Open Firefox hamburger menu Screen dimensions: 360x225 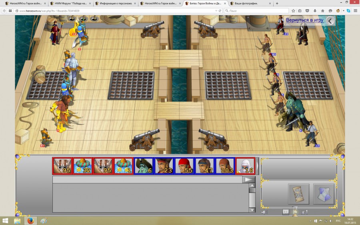tap(356, 11)
